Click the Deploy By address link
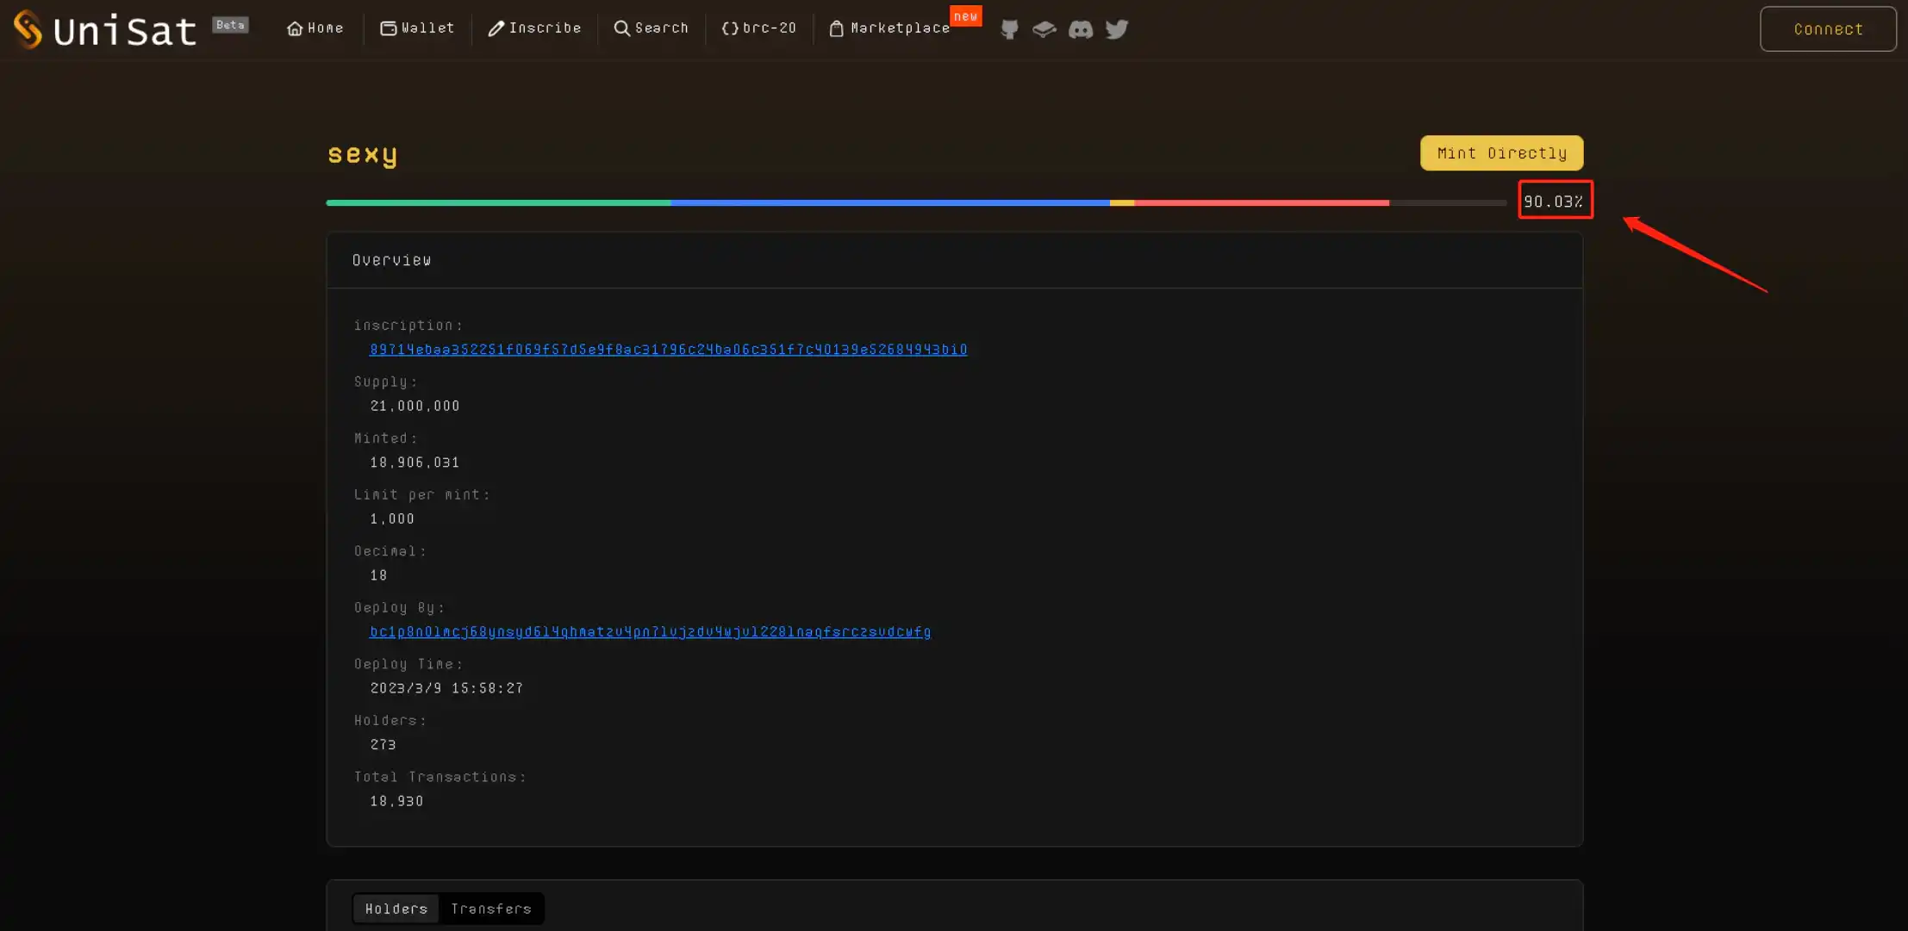1908x931 pixels. point(650,630)
